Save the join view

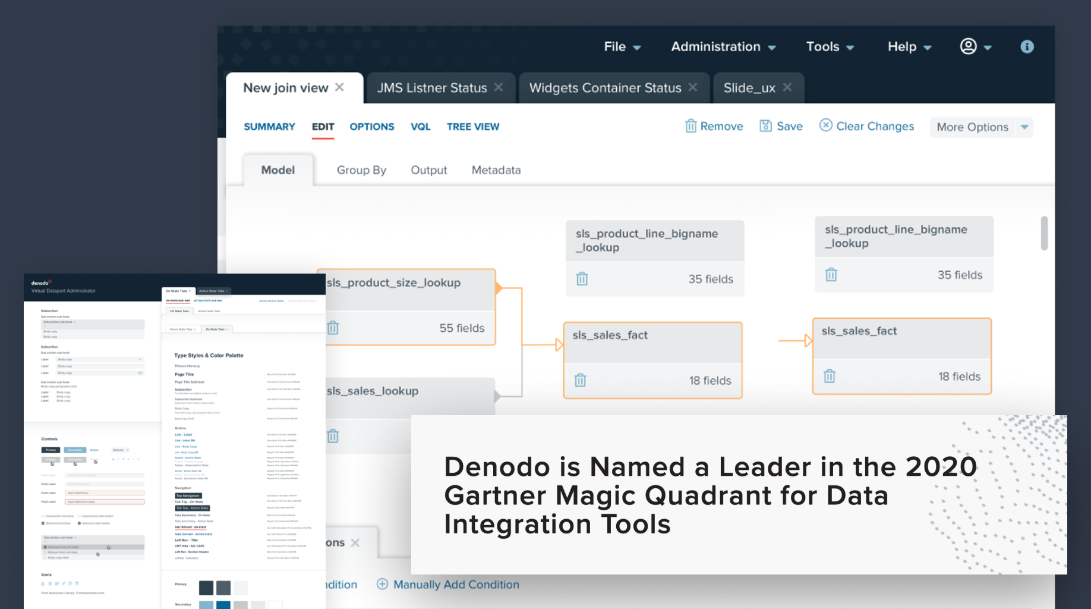(x=781, y=126)
